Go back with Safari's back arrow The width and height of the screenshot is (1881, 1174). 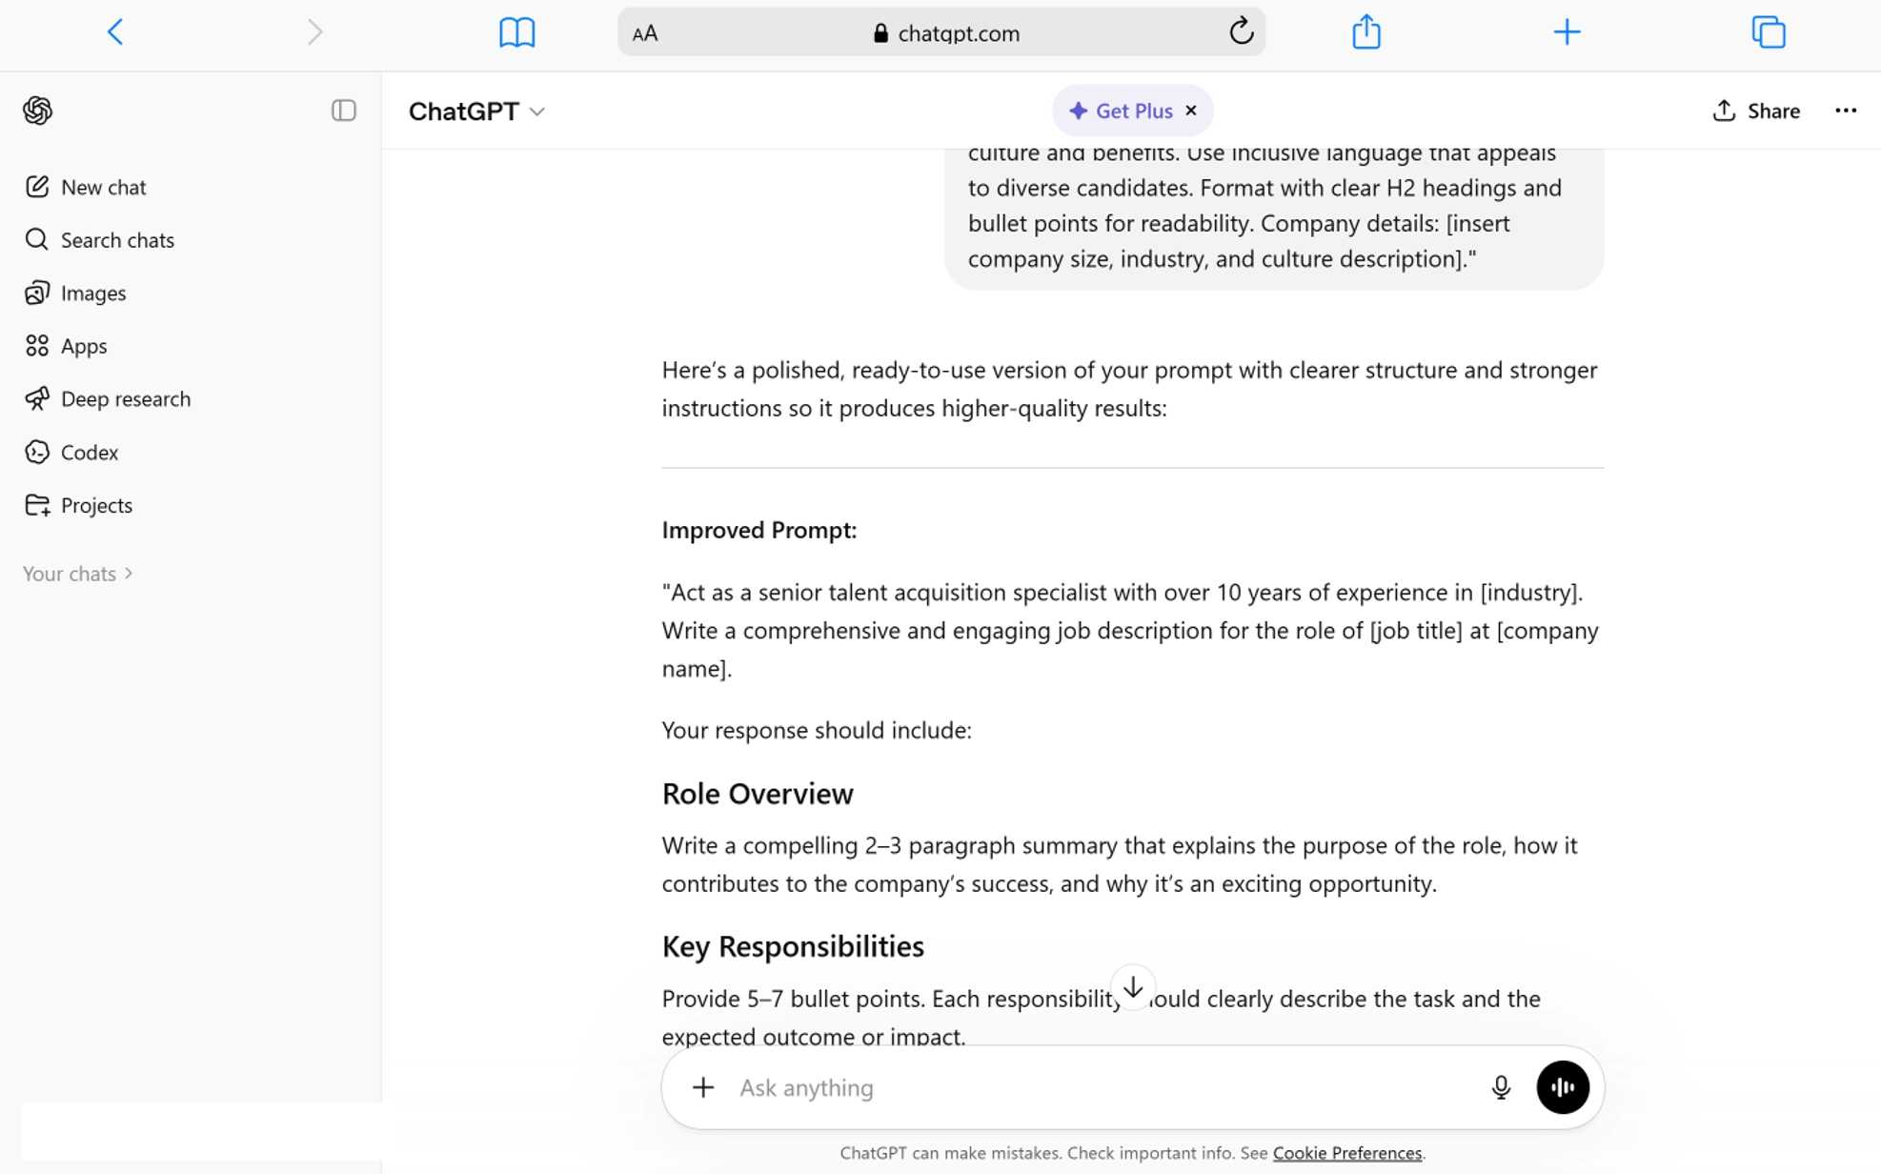[x=115, y=32]
